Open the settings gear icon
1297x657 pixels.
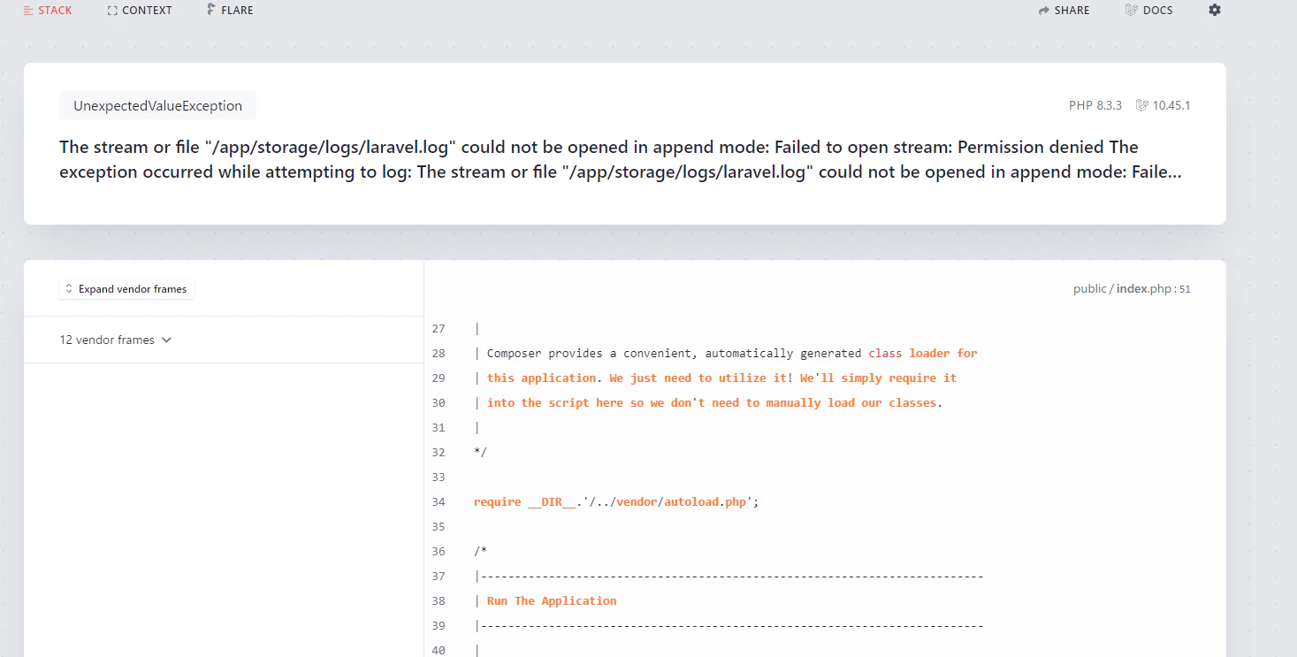coord(1215,10)
